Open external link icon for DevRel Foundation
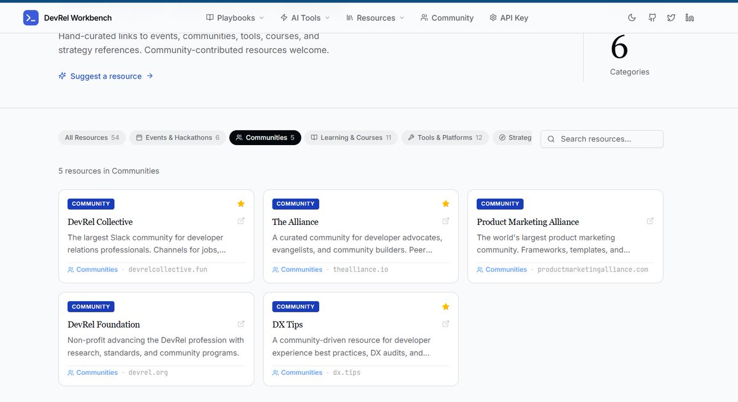 click(x=241, y=324)
